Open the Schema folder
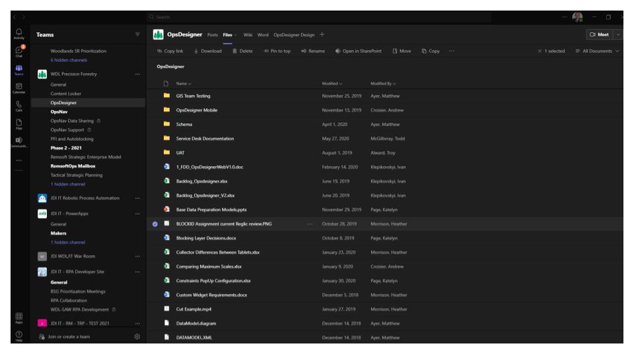 pyautogui.click(x=184, y=125)
